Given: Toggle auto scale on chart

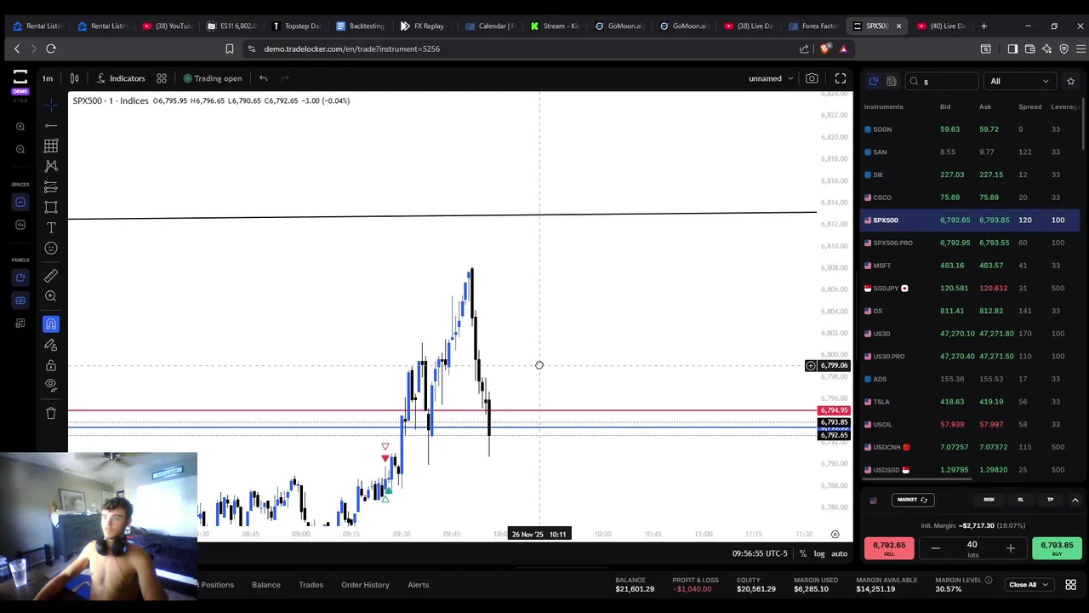Looking at the screenshot, I should click(839, 553).
